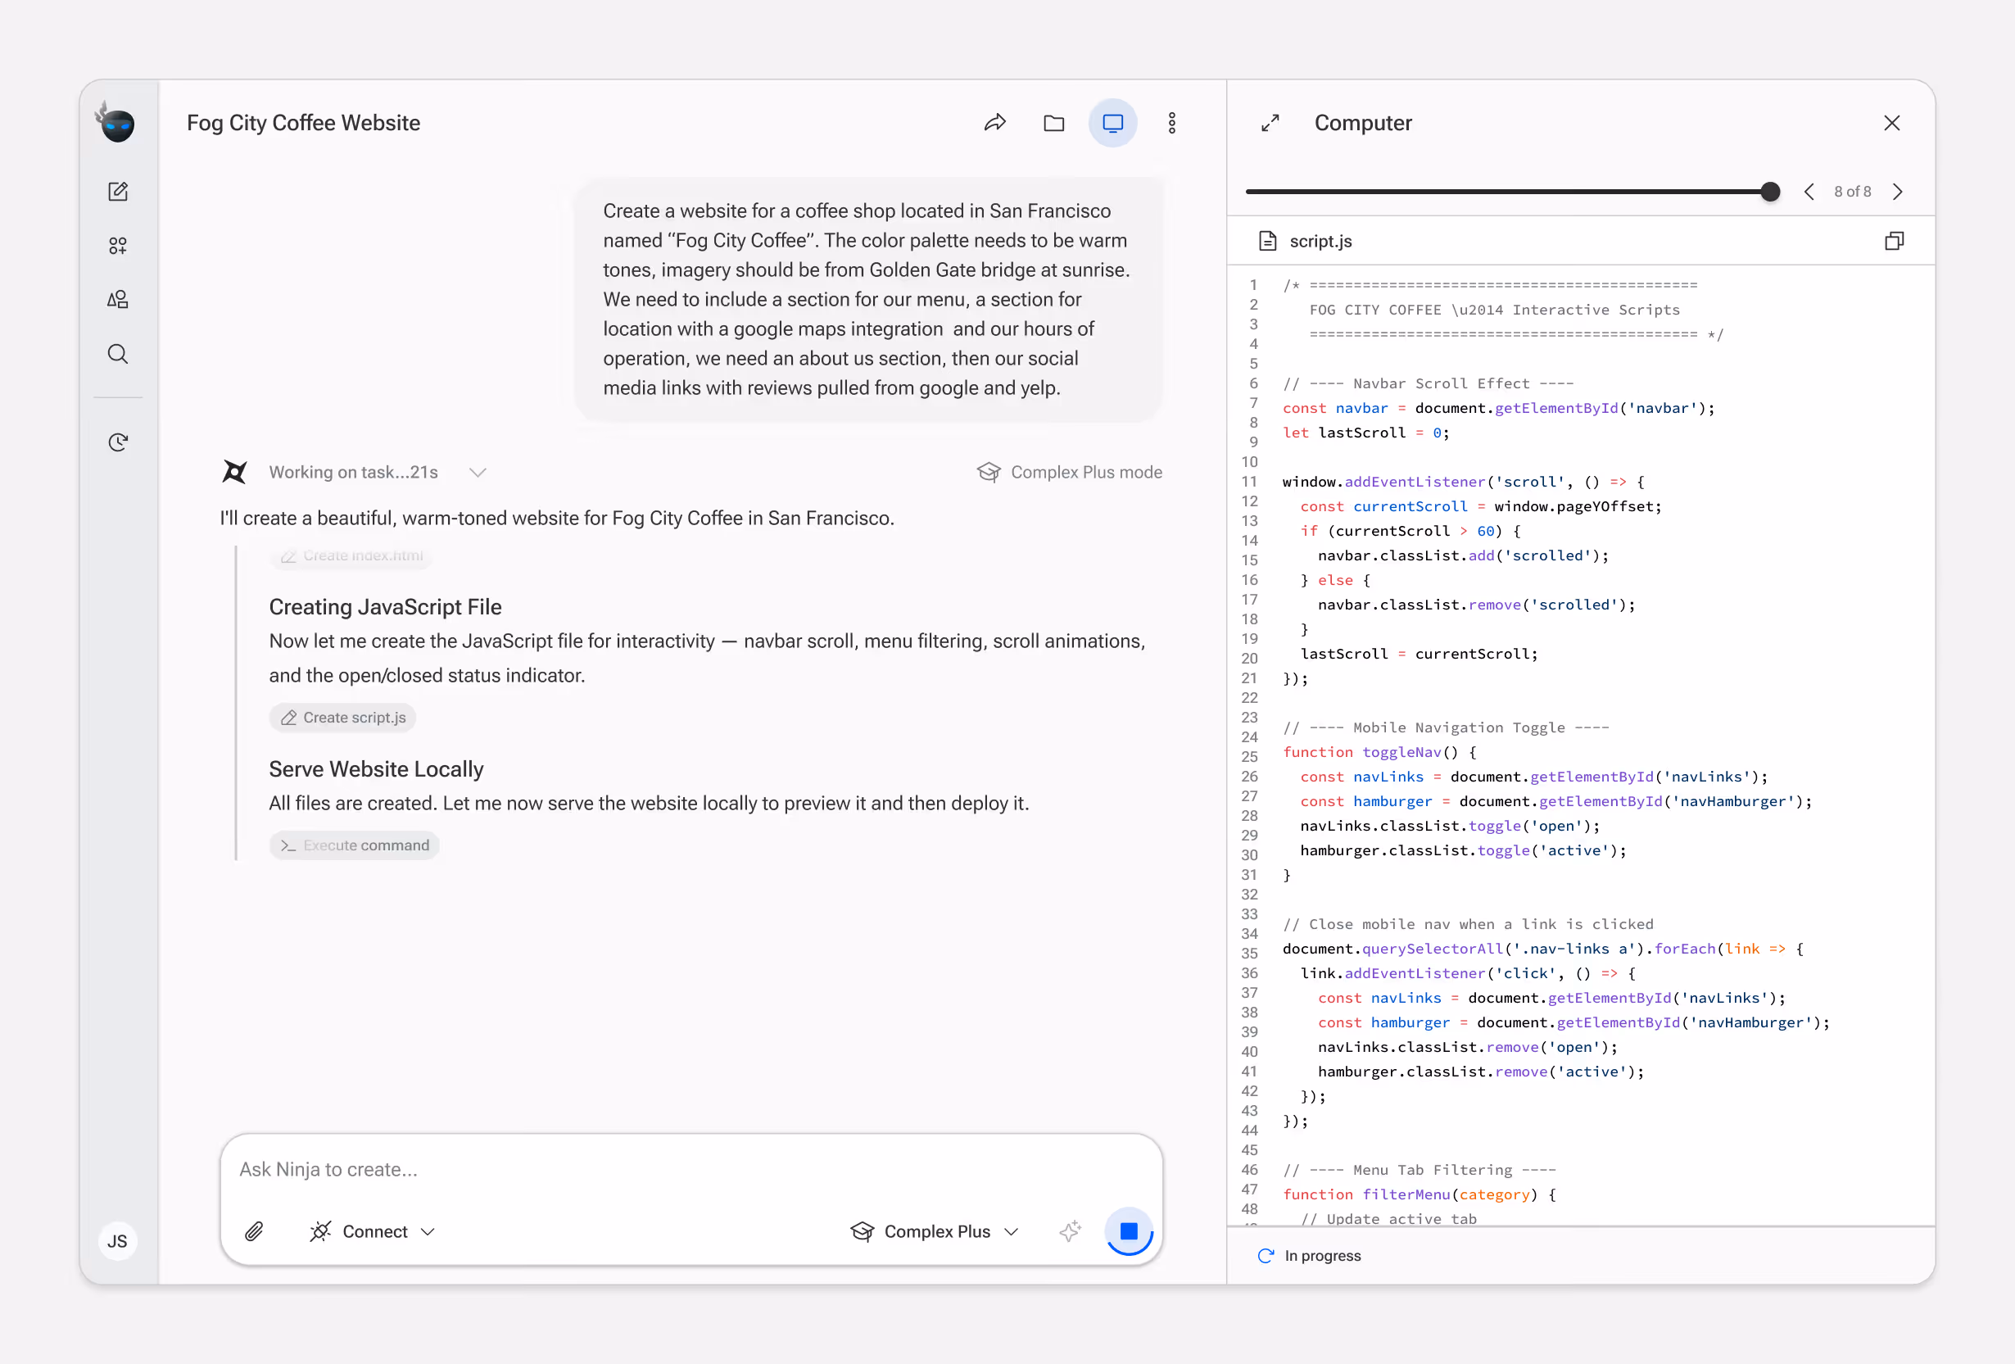Click the Create script.js step chip
Image resolution: width=2015 pixels, height=1364 pixels.
click(x=343, y=718)
